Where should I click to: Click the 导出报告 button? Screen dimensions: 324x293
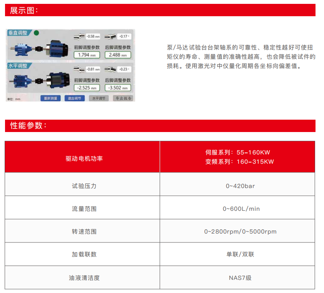point(123,98)
